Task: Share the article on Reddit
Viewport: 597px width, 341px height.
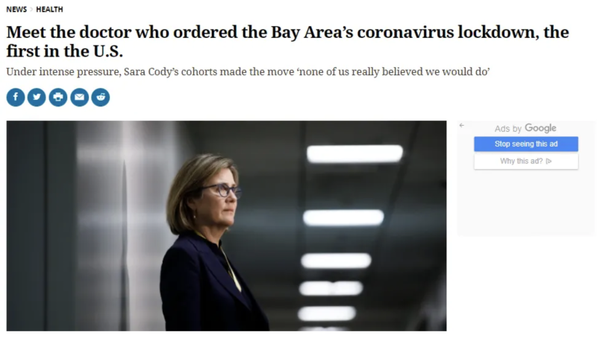Action: [x=100, y=97]
